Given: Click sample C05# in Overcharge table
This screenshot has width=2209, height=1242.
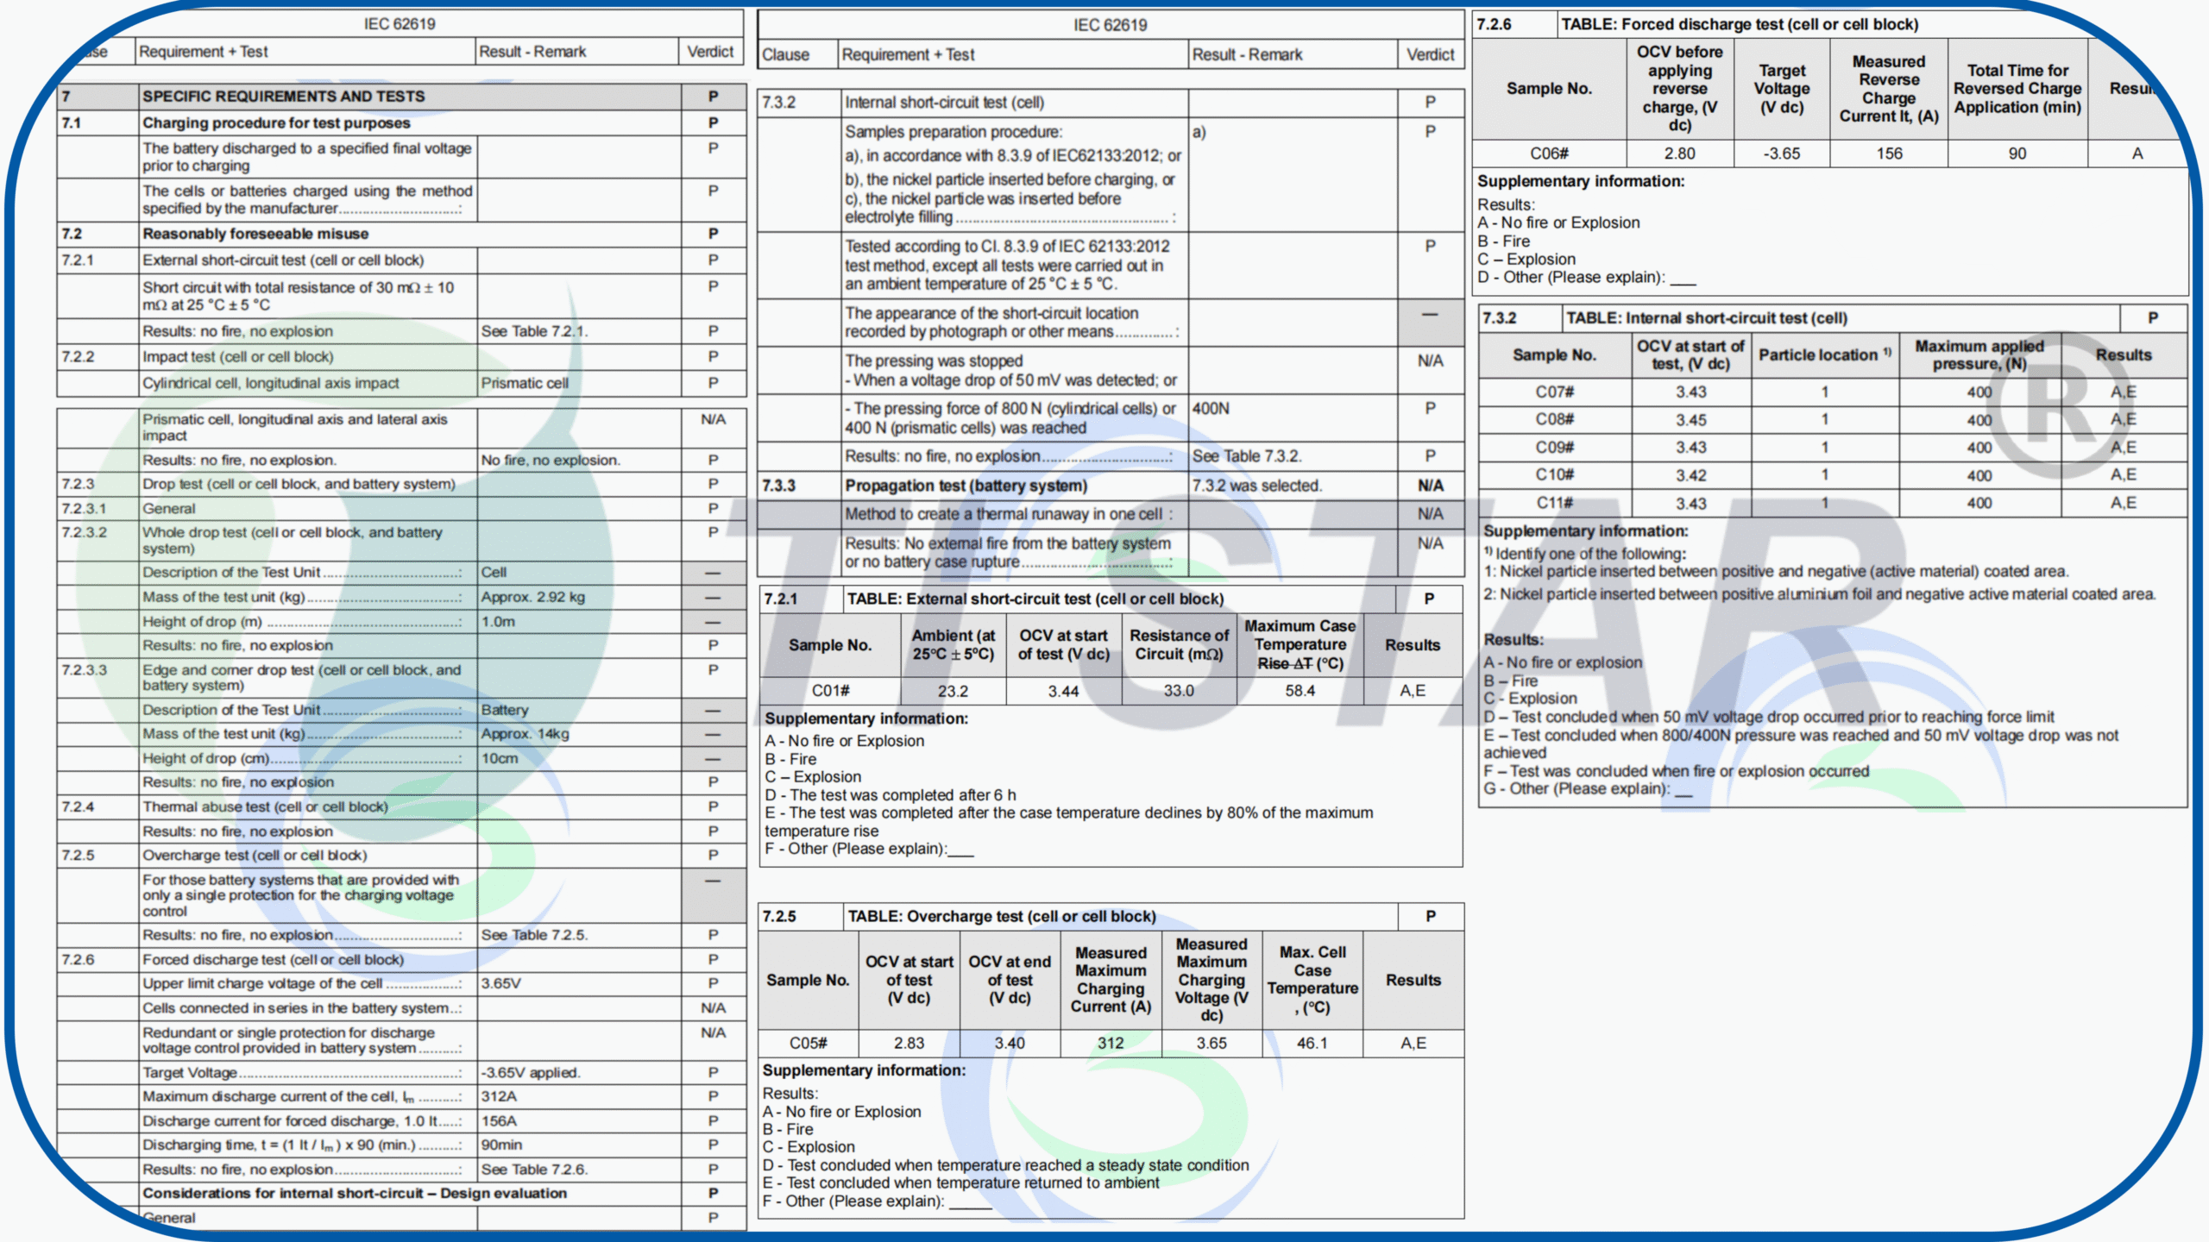Looking at the screenshot, I should point(808,1044).
